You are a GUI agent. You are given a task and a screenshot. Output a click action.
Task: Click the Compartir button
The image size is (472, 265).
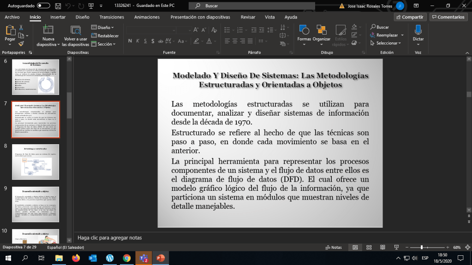point(410,17)
